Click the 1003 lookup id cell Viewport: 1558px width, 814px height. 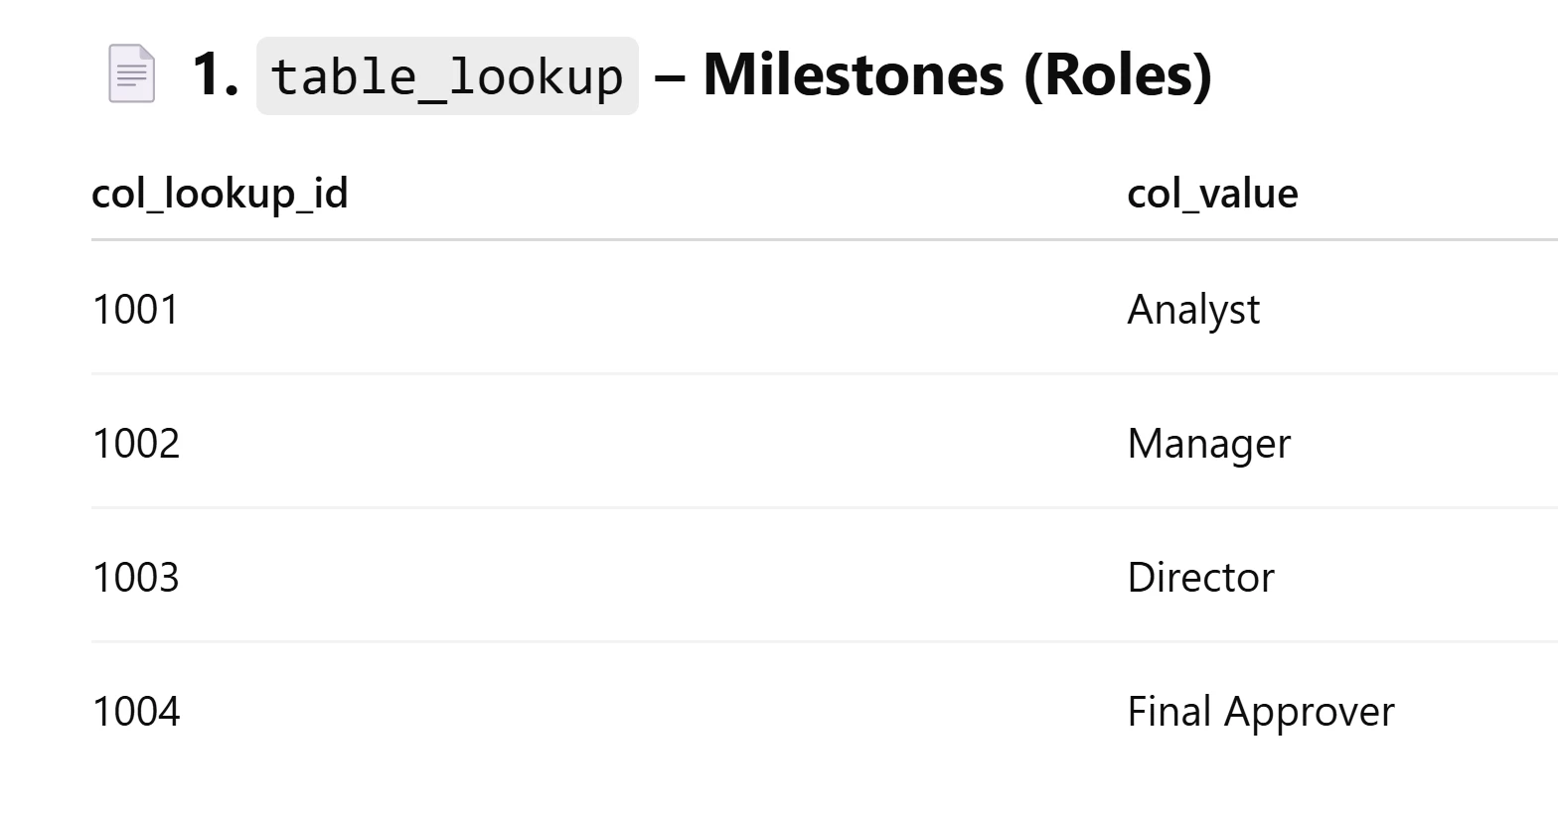click(135, 577)
